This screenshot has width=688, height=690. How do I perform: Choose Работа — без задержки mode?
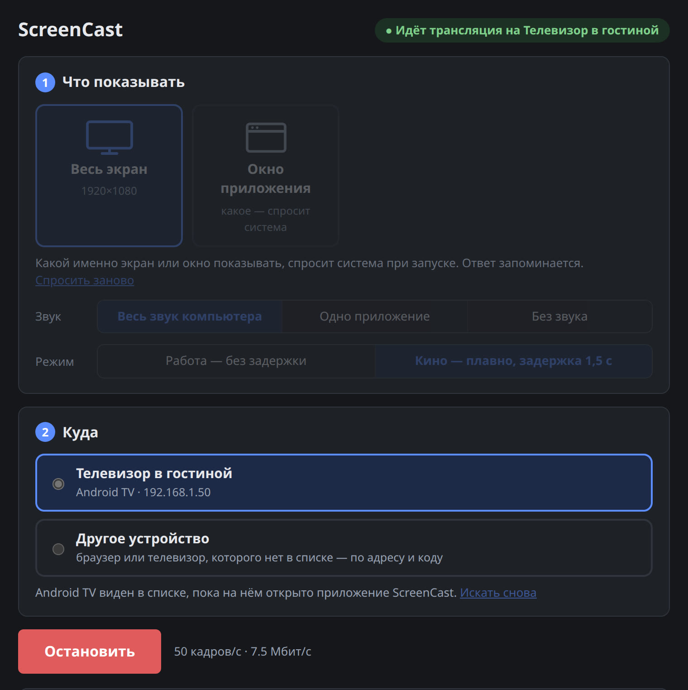(x=236, y=361)
